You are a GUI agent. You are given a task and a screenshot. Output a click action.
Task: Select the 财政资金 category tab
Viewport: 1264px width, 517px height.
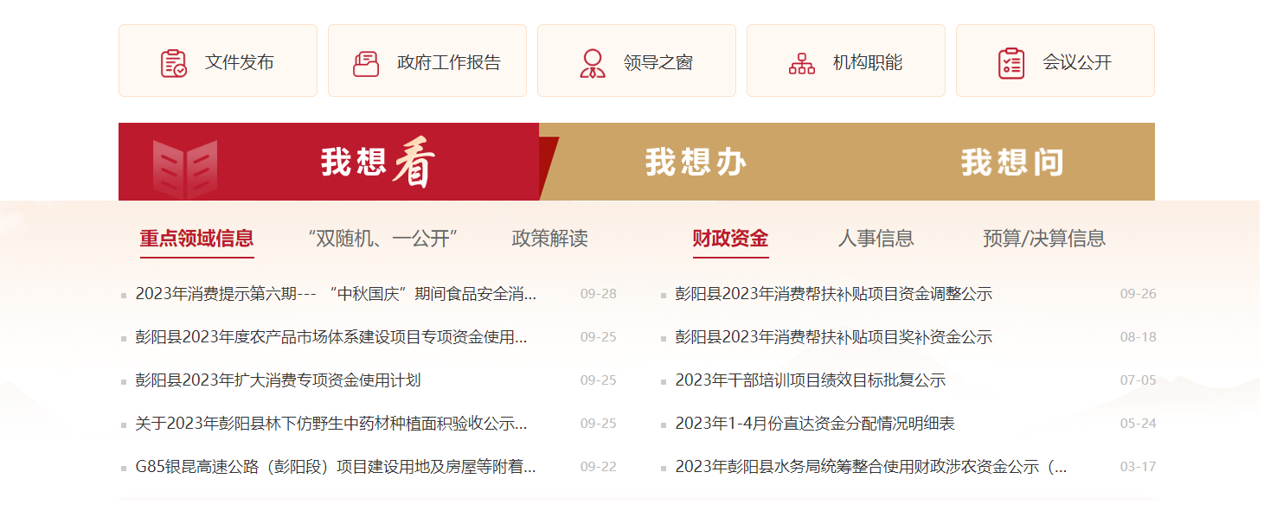(x=729, y=238)
